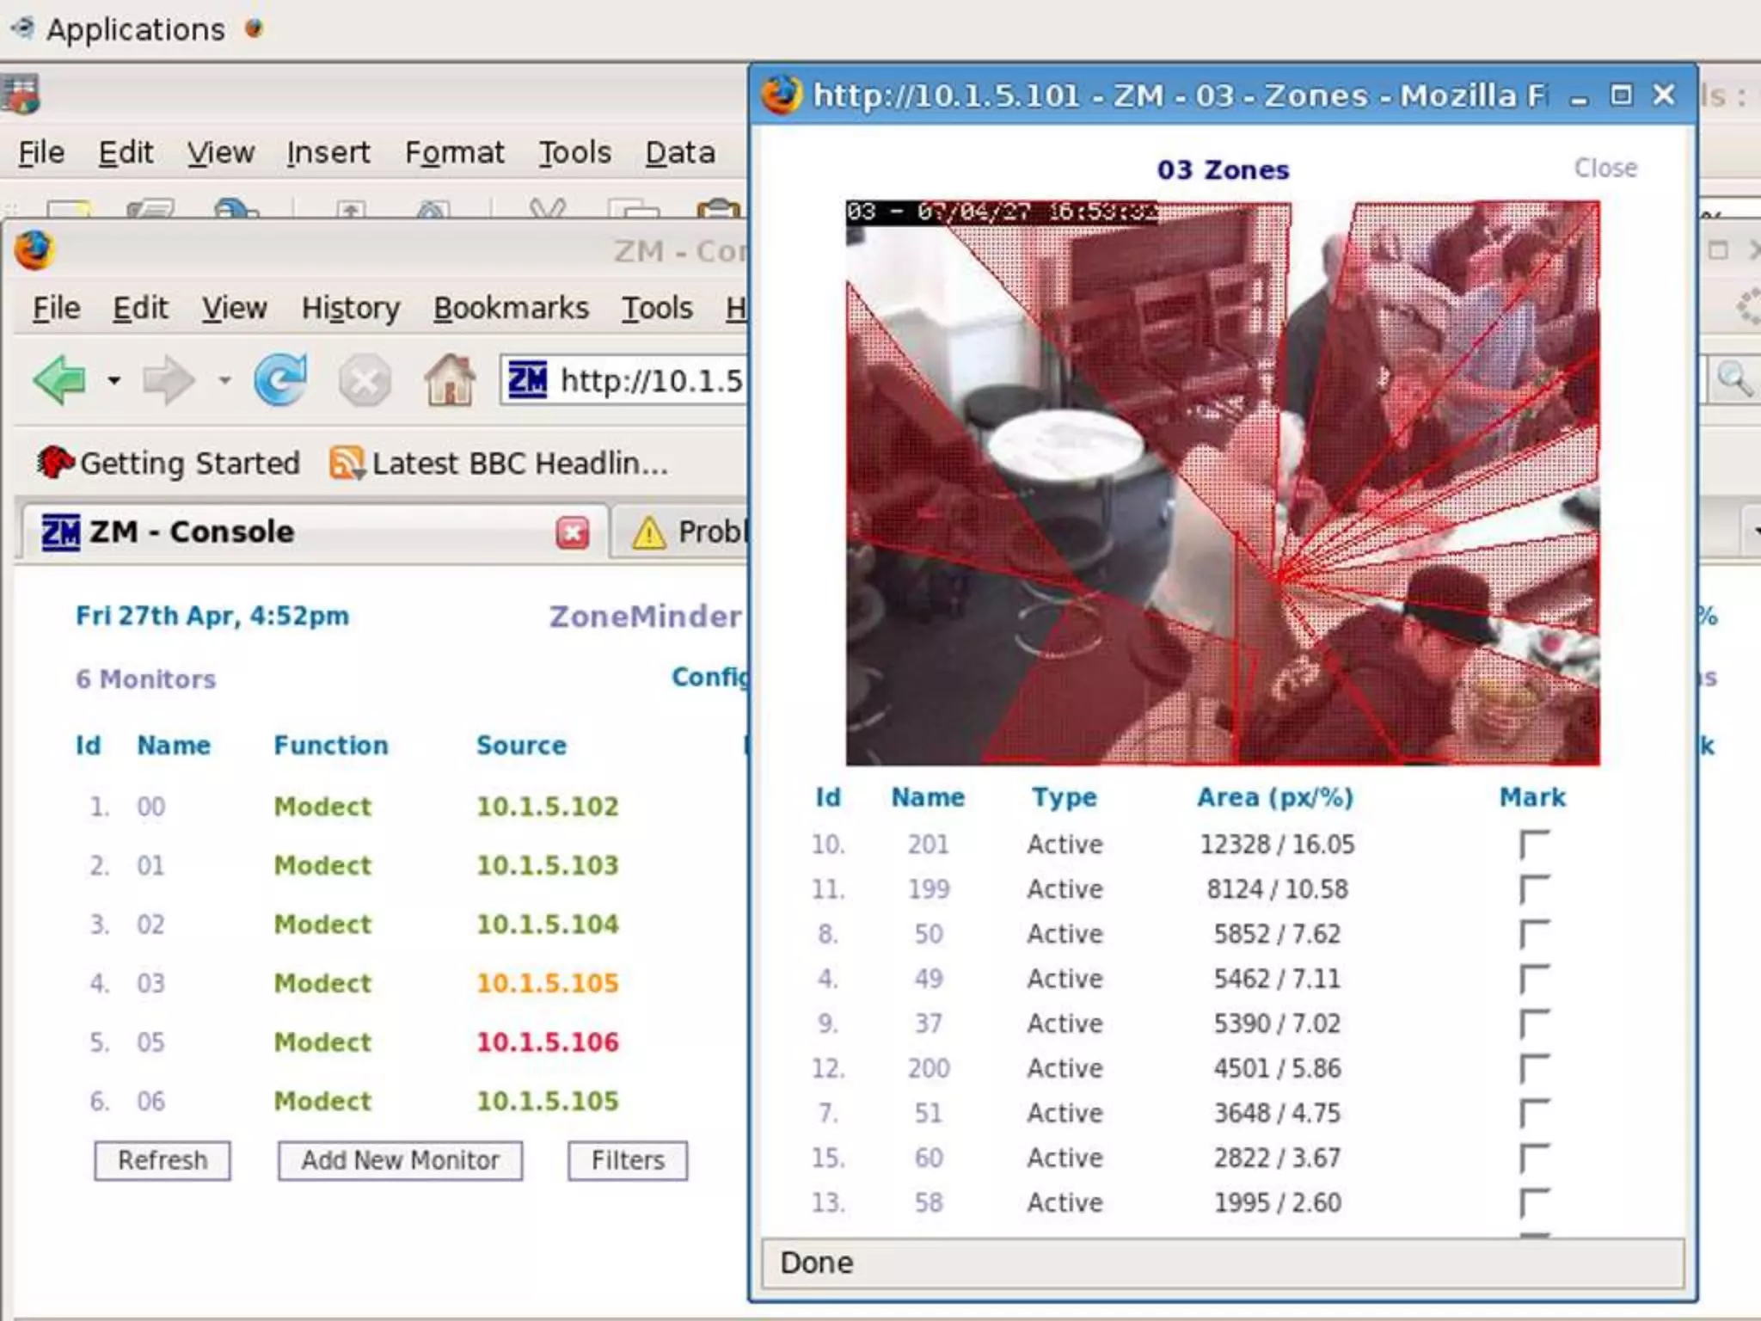Open the History menu

[x=350, y=308]
